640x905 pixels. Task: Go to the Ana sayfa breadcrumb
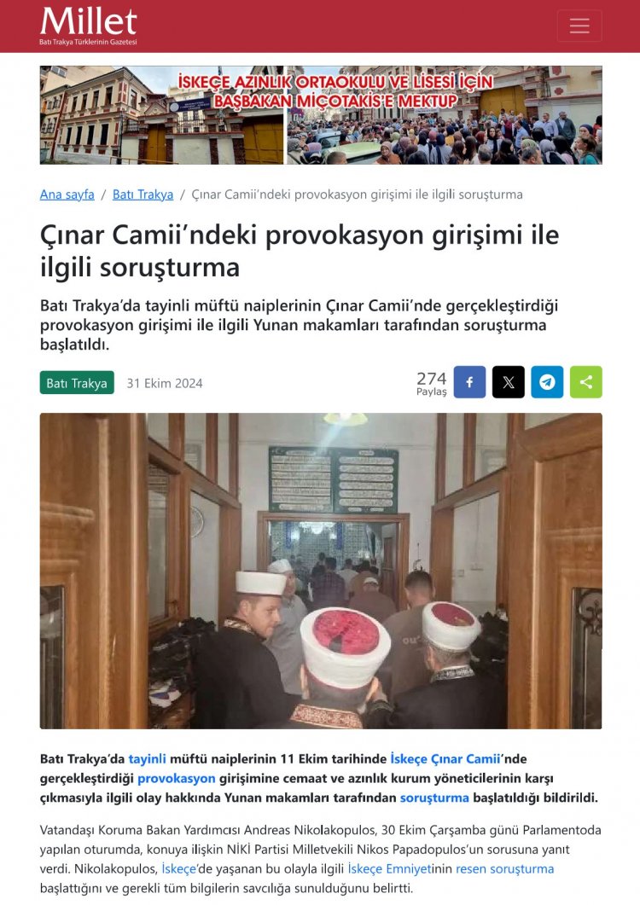click(x=67, y=194)
